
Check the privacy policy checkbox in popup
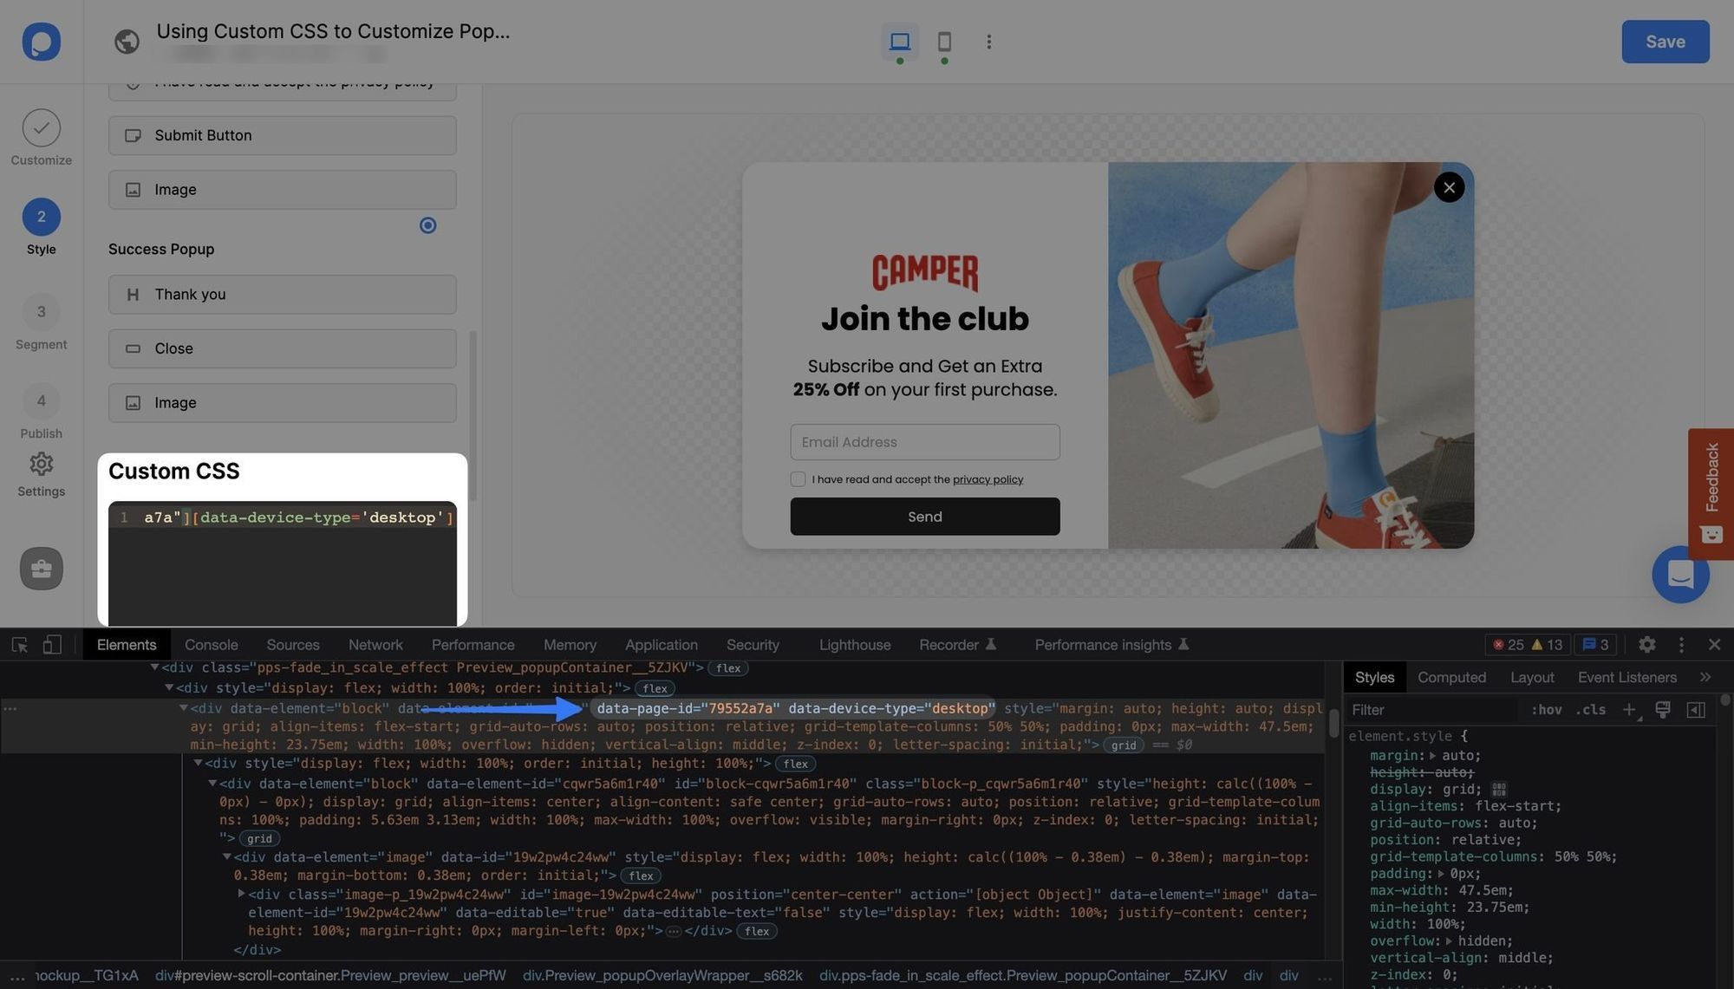797,478
